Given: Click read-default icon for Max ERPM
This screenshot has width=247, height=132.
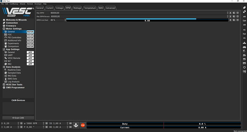Looking at the screenshot, I should point(234,13).
